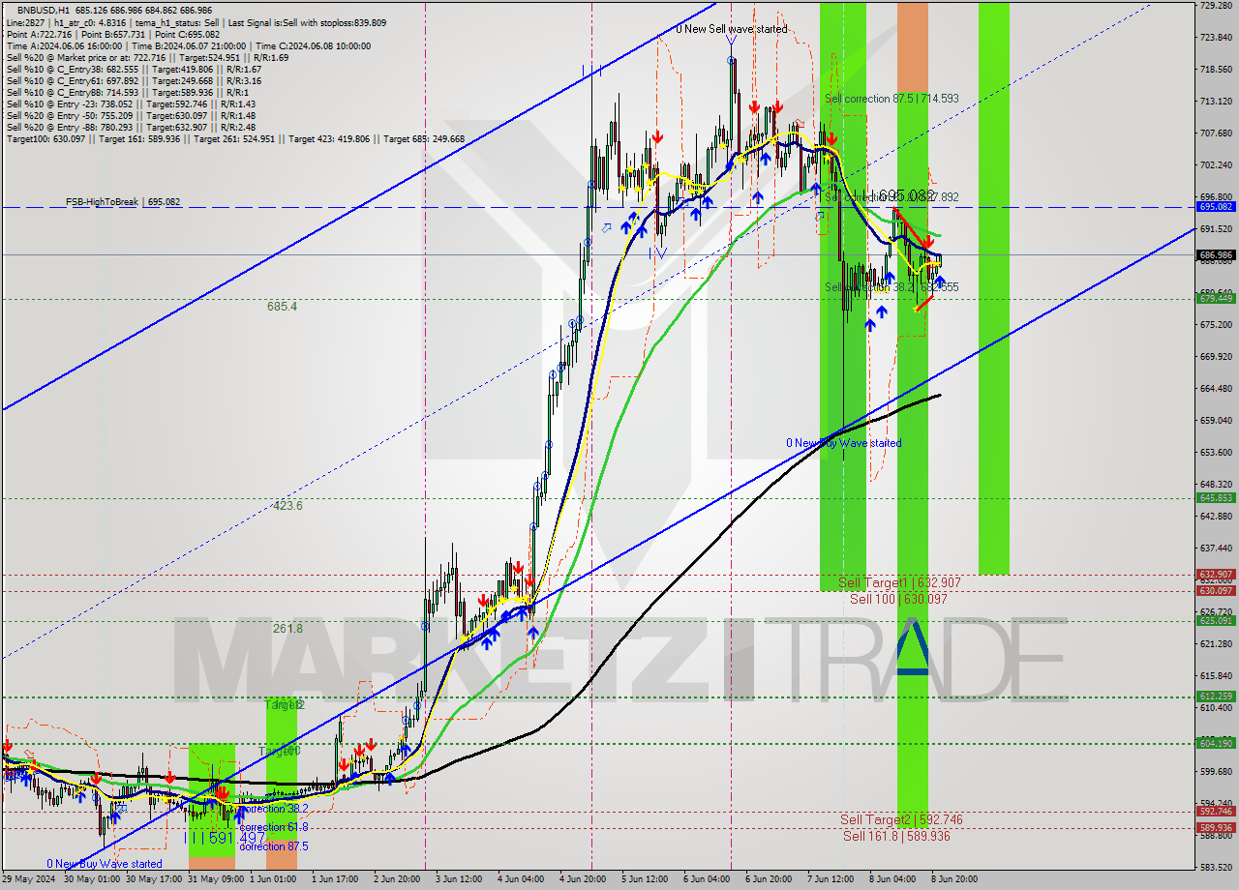Select the black 686.986 current price tag

tap(1217, 255)
